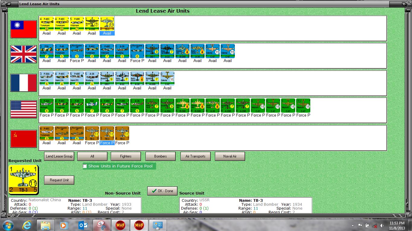The height and width of the screenshot is (231, 412).
Task: Launch Internet Explorer from the taskbar
Action: tap(27, 225)
